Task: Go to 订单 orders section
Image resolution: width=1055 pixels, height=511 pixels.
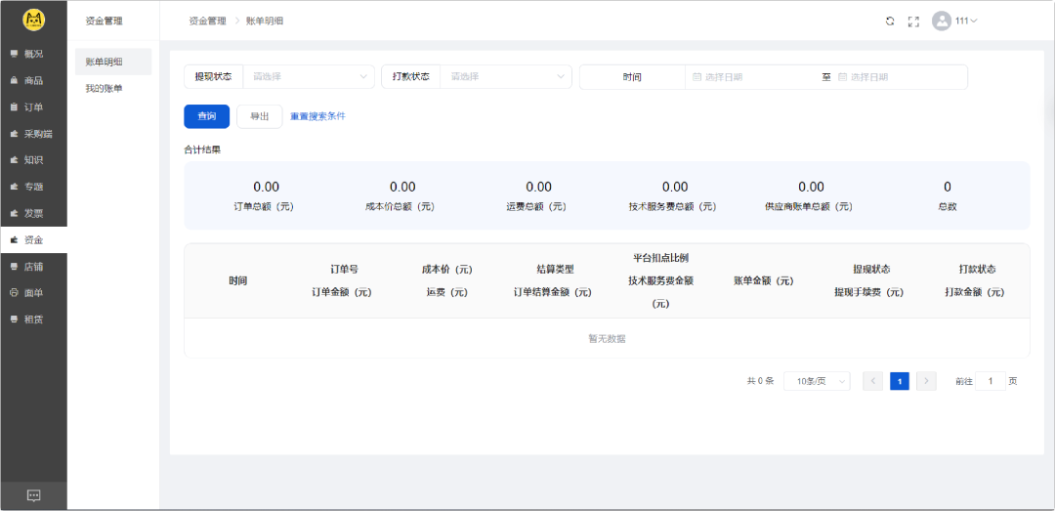Action: coord(33,107)
